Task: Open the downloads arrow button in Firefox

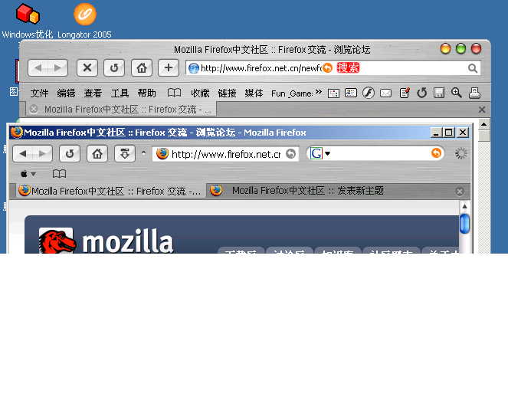Action: pos(125,153)
